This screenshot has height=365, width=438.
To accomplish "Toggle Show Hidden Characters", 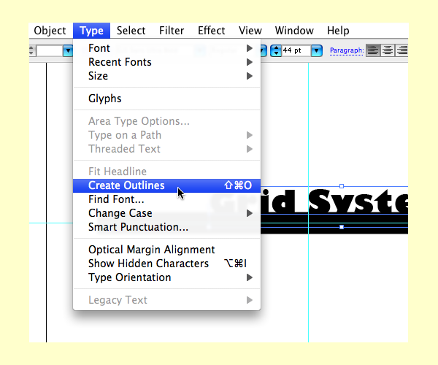I will 148,264.
